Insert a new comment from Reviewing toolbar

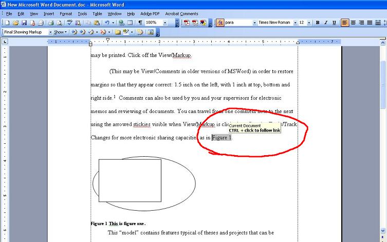(118, 32)
